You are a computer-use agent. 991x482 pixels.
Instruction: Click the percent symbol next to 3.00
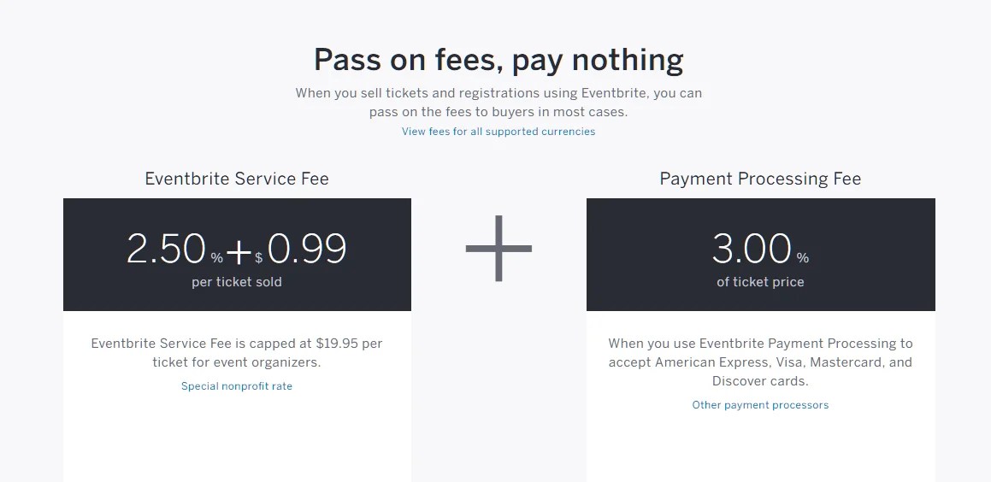pos(803,258)
